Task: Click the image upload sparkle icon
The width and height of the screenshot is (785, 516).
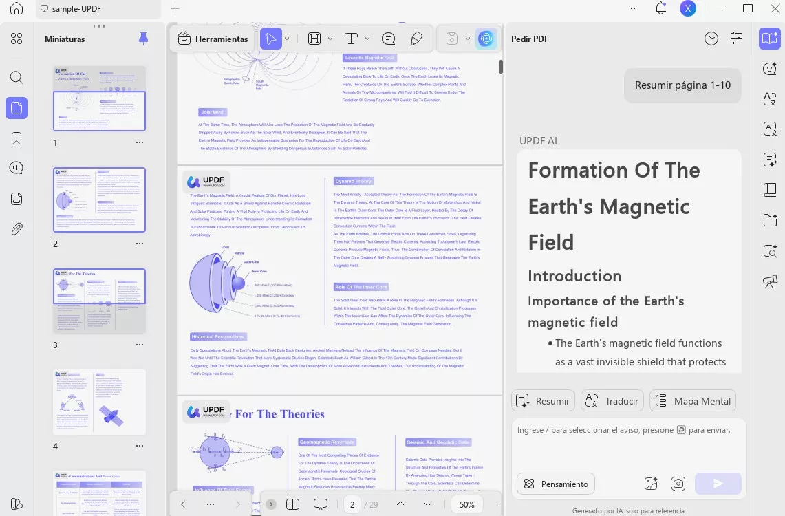Action: pos(651,484)
